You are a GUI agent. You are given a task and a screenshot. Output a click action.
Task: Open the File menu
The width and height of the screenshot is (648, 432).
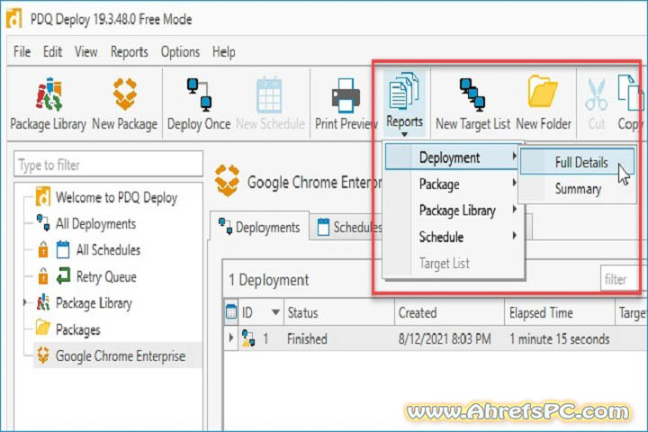coord(22,51)
